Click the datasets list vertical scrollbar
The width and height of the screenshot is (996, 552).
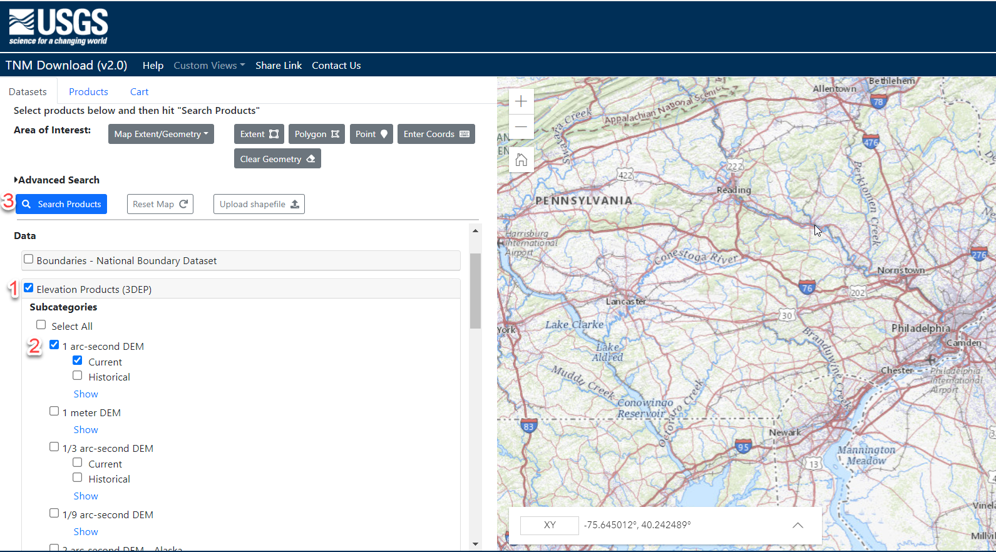point(475,290)
